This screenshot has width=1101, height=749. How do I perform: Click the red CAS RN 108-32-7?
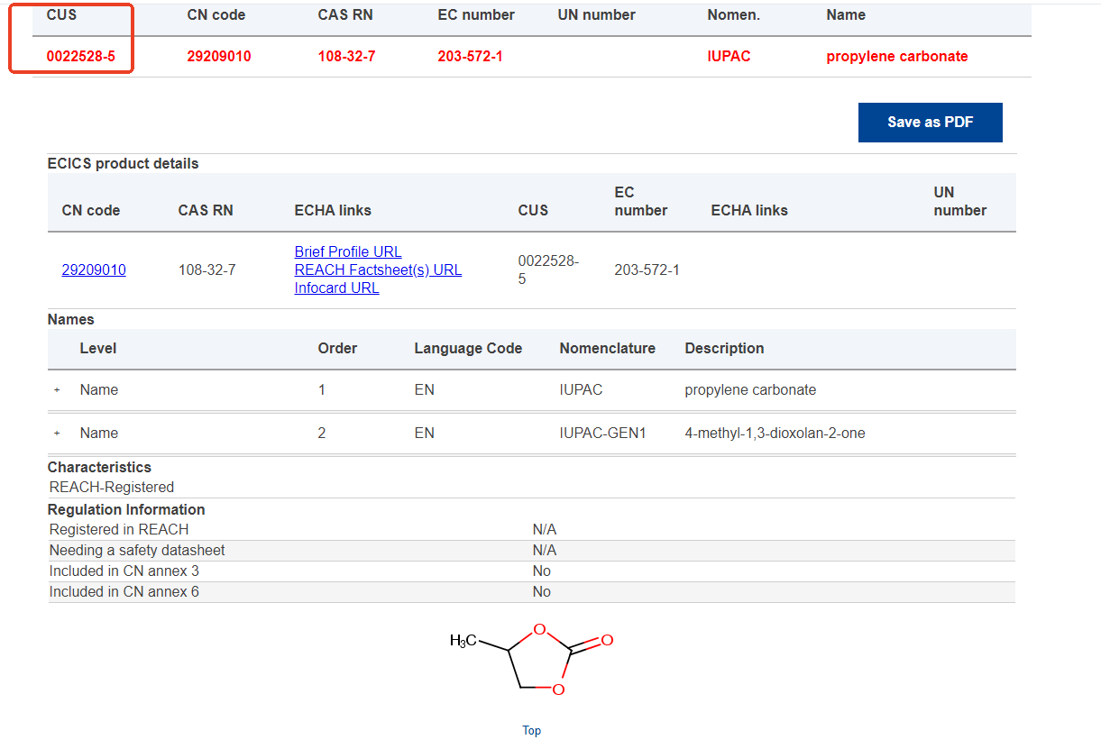(346, 57)
